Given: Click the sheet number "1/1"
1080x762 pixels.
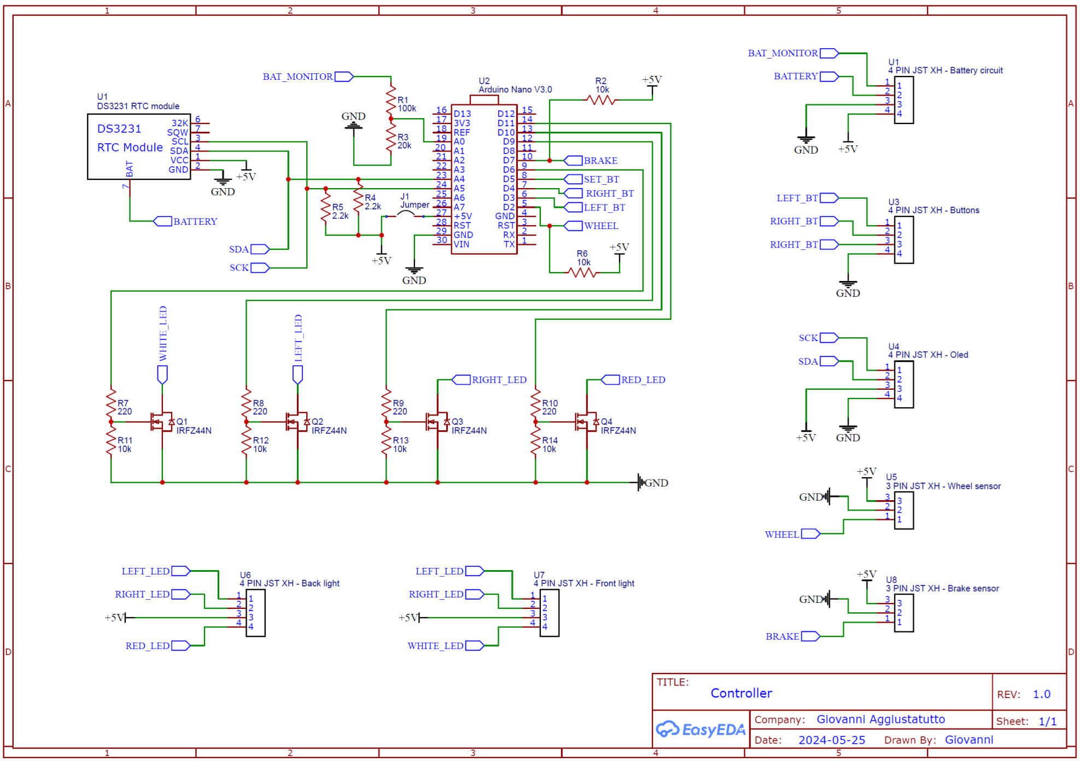Looking at the screenshot, I should tap(1047, 722).
